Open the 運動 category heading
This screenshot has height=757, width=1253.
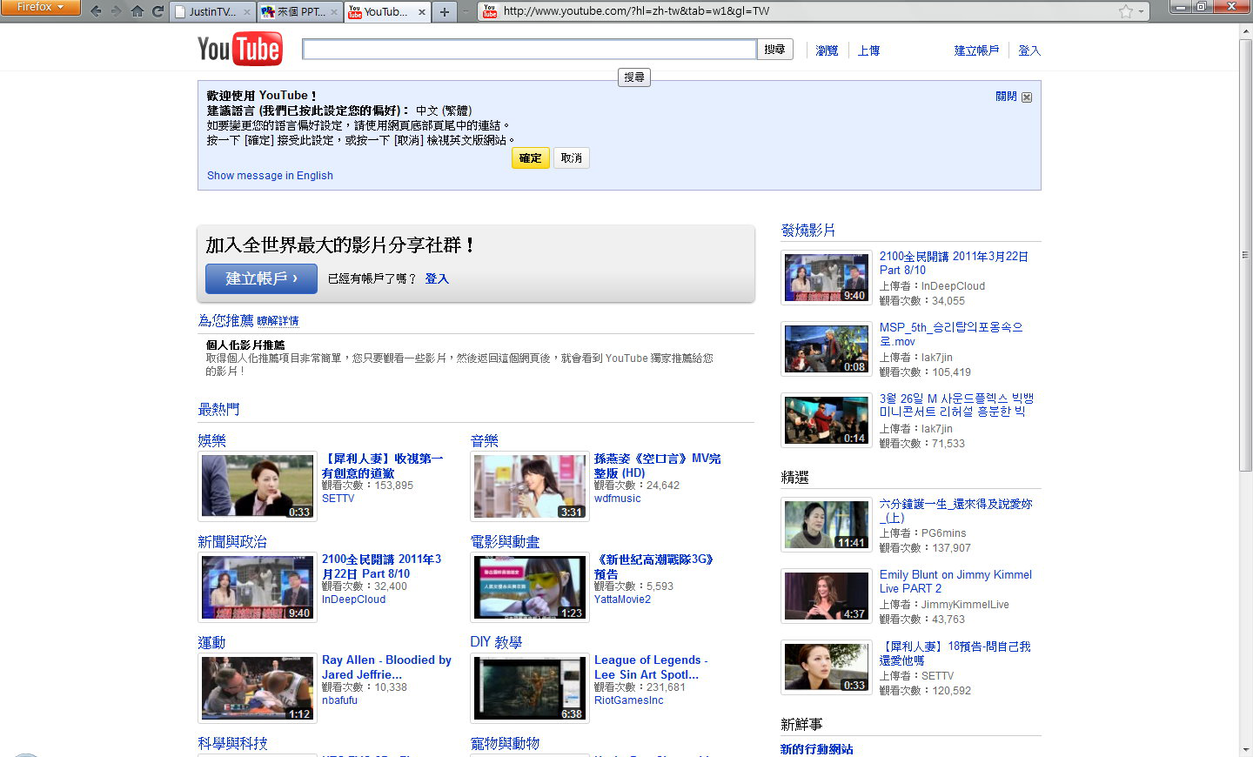[x=211, y=643]
